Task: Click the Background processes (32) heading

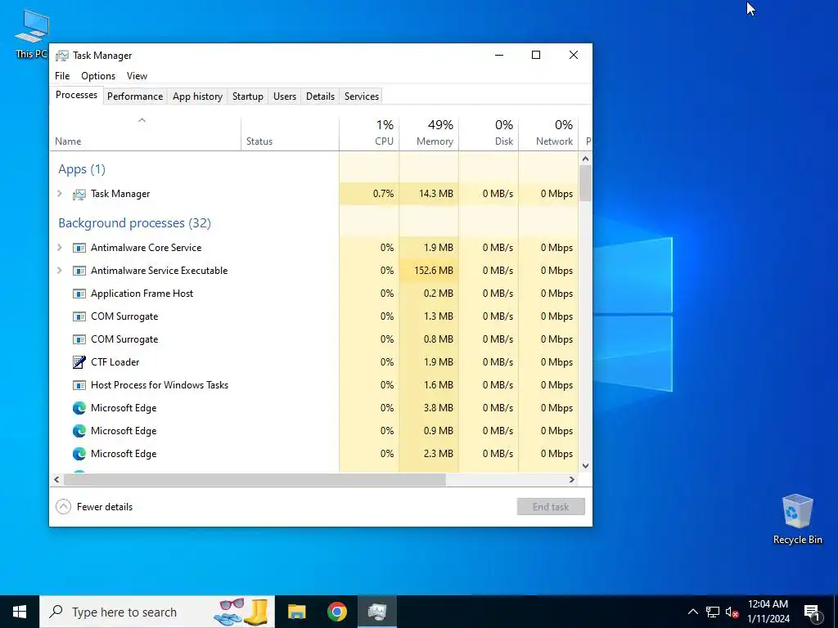Action: tap(135, 223)
